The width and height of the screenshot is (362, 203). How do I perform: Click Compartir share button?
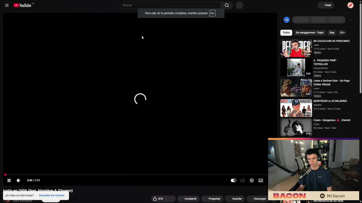coord(188,199)
